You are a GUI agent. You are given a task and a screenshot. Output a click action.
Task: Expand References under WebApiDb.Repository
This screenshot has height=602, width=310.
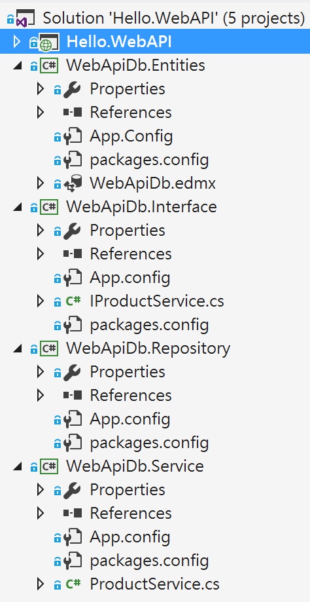(41, 395)
